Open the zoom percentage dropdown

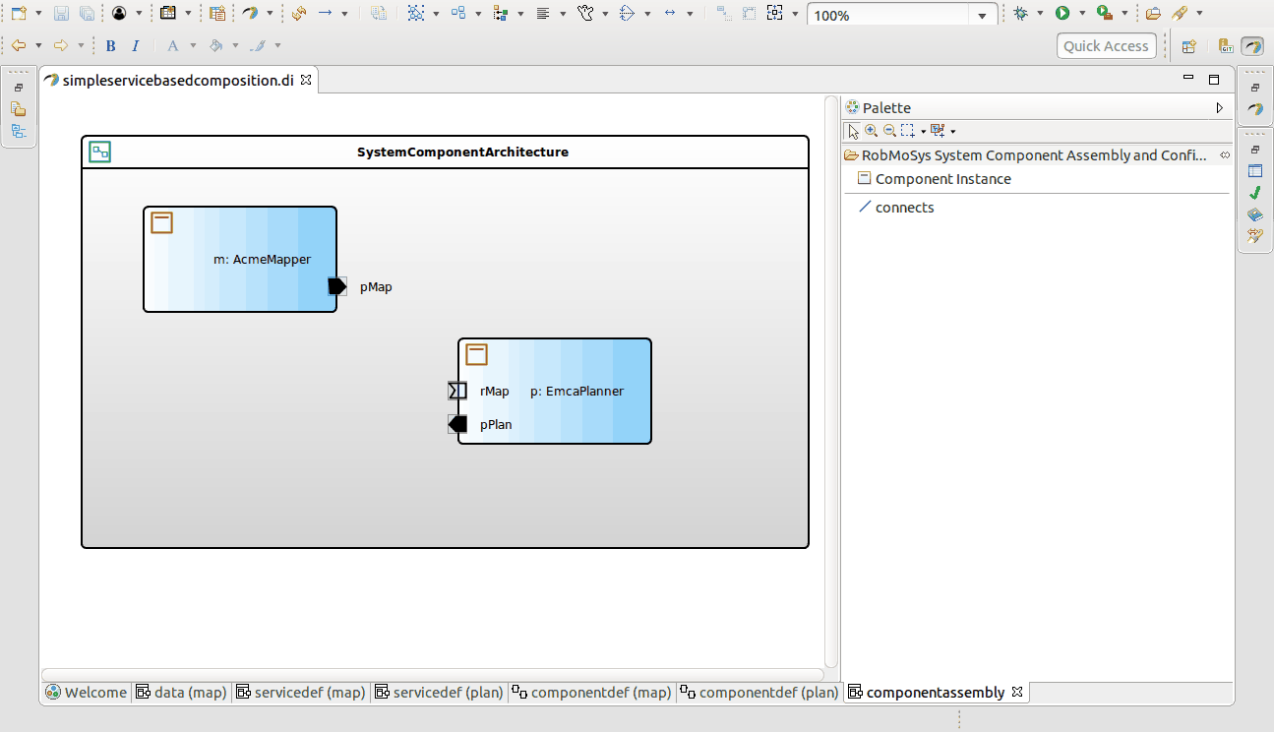point(982,16)
